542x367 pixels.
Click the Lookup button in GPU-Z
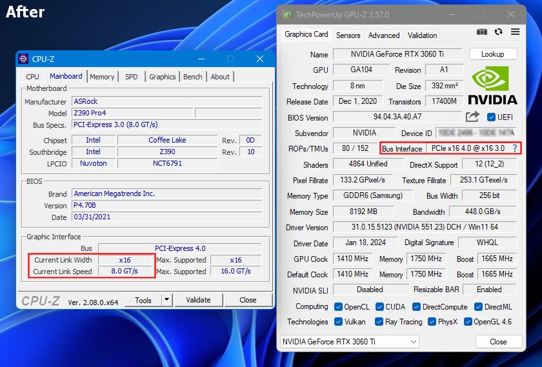click(493, 54)
